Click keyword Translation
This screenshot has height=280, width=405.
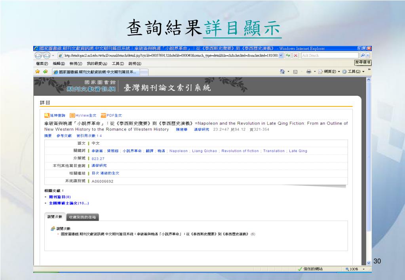coord(274,151)
